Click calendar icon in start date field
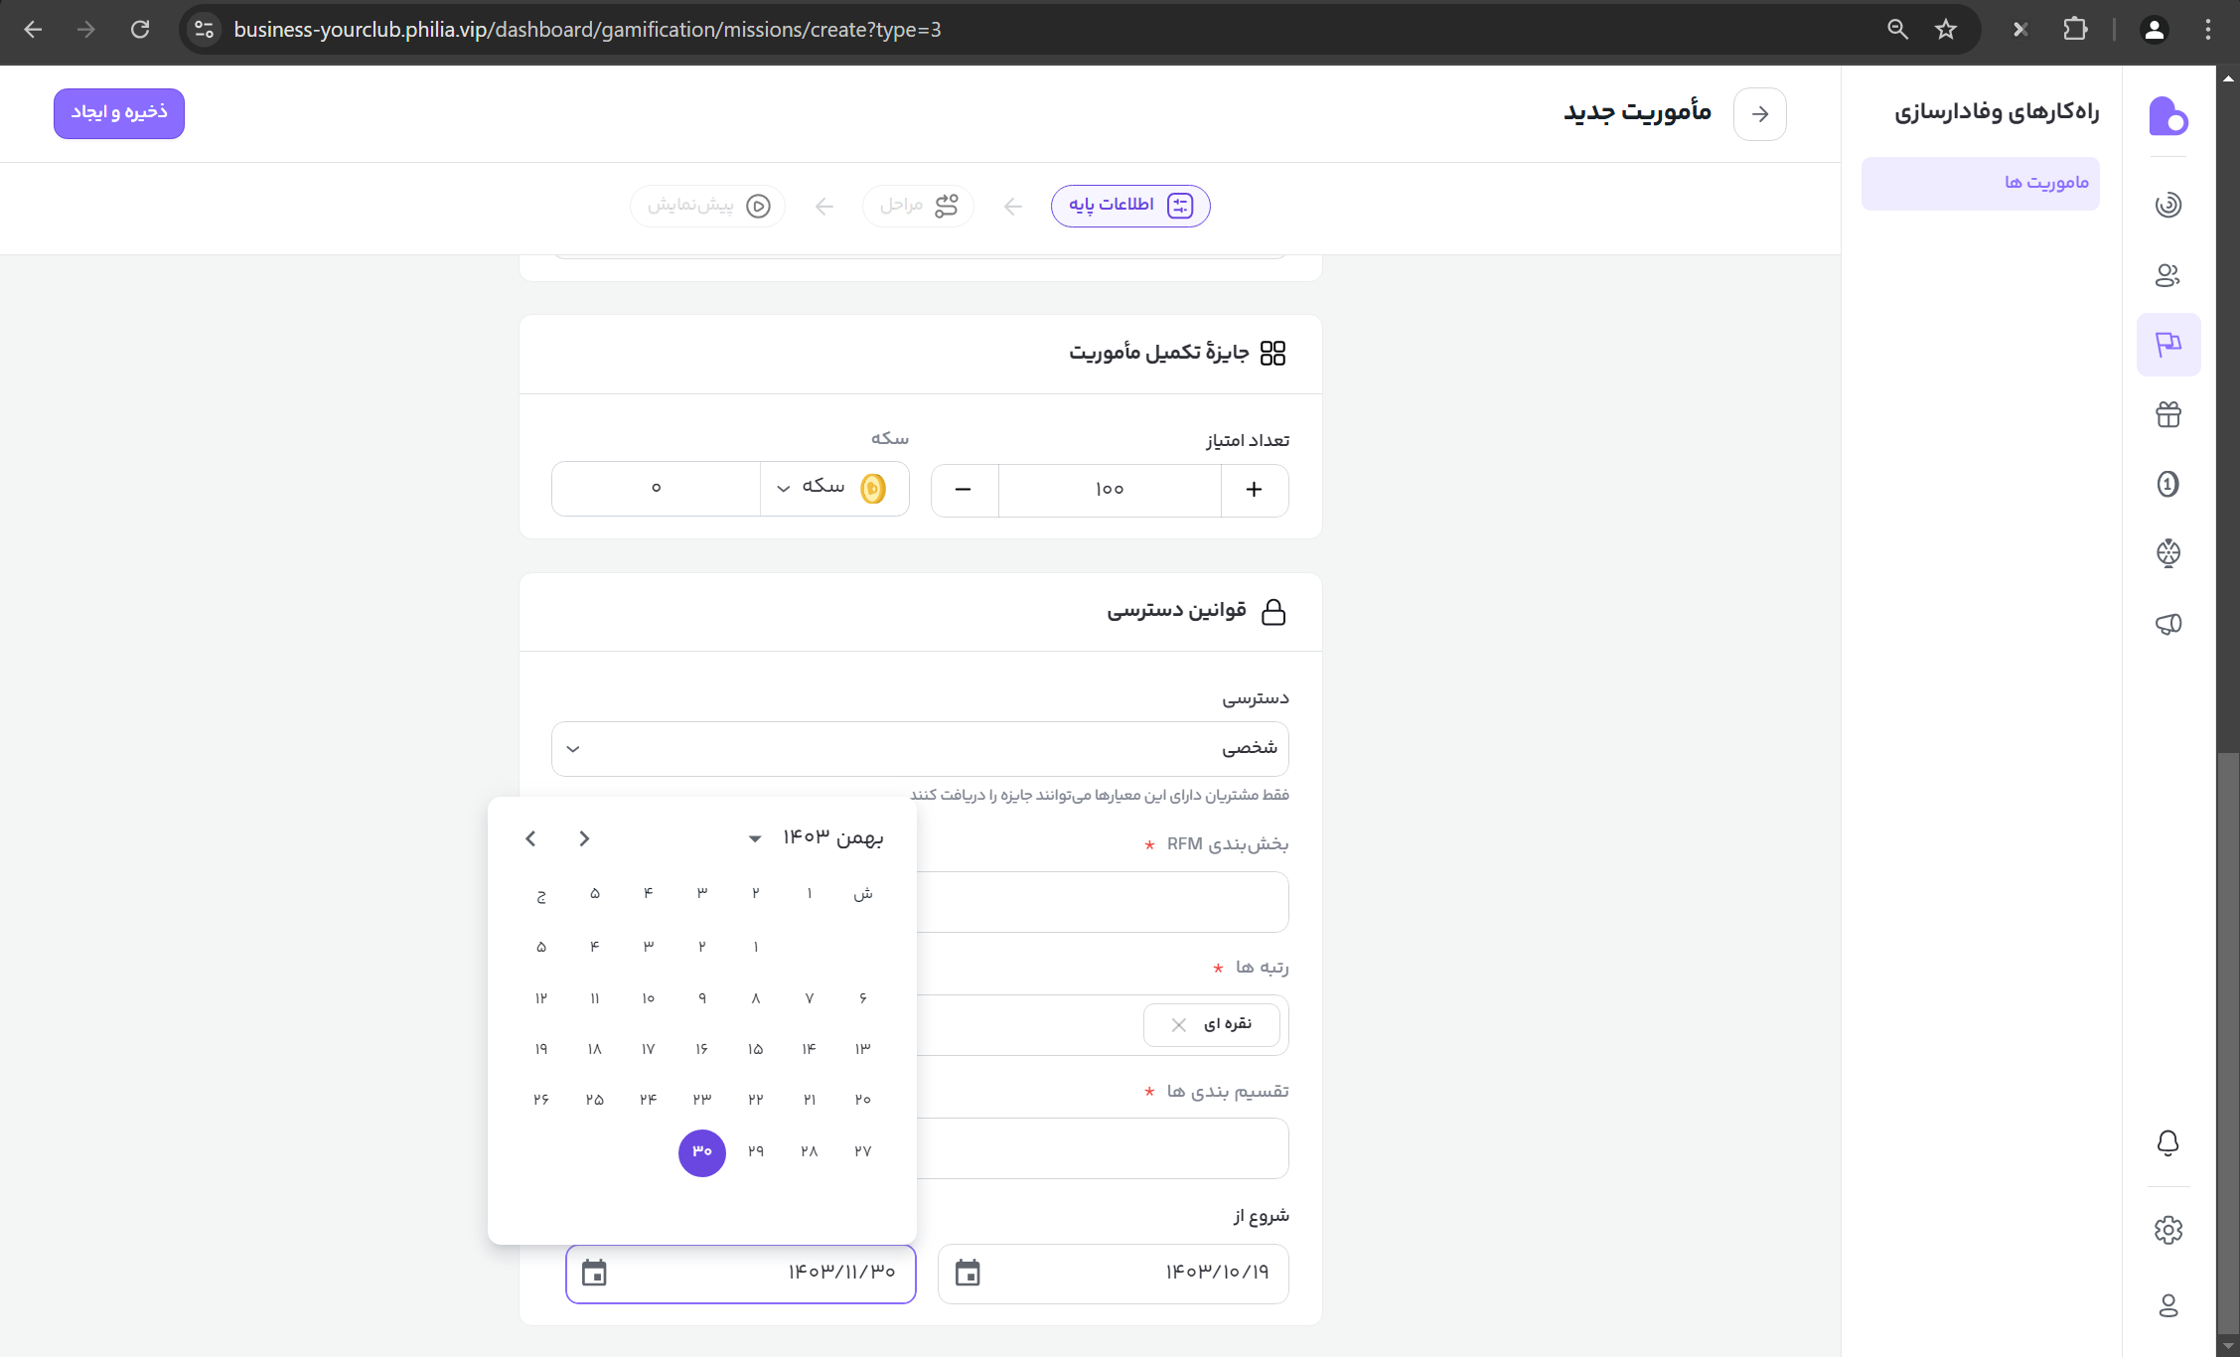This screenshot has height=1357, width=2240. (967, 1273)
